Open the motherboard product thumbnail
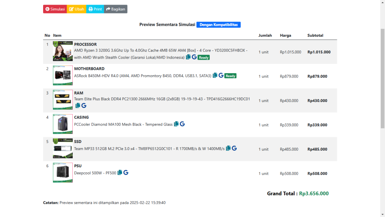 click(x=63, y=76)
